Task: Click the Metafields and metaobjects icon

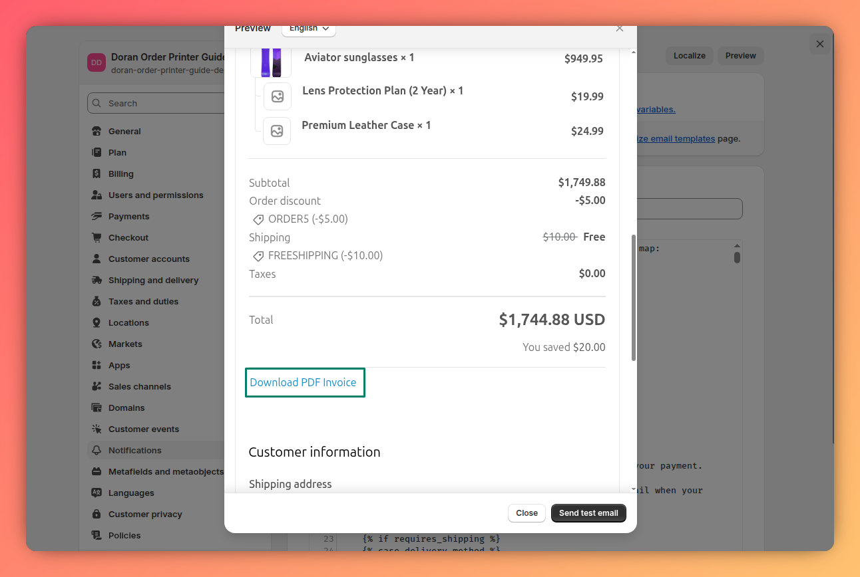Action: pos(97,471)
